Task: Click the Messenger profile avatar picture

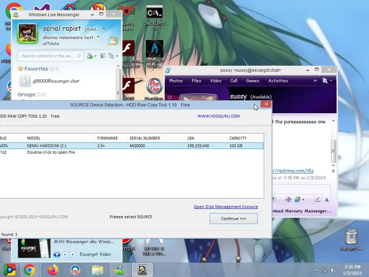Action: [x=27, y=33]
